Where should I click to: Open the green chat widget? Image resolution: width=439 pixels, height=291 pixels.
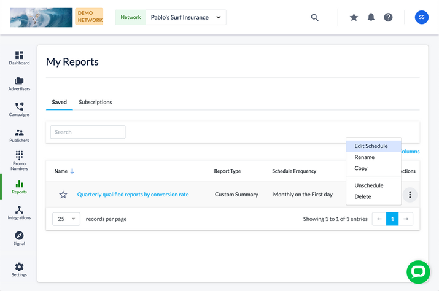(x=418, y=272)
